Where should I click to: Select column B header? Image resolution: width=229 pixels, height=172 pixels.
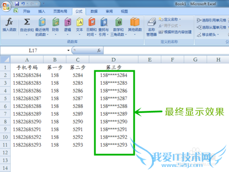[55, 60]
